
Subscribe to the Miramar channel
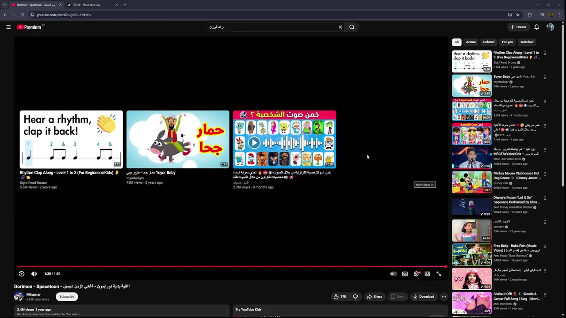67,297
